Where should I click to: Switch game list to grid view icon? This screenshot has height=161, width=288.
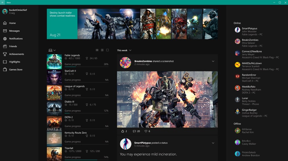[102, 50]
